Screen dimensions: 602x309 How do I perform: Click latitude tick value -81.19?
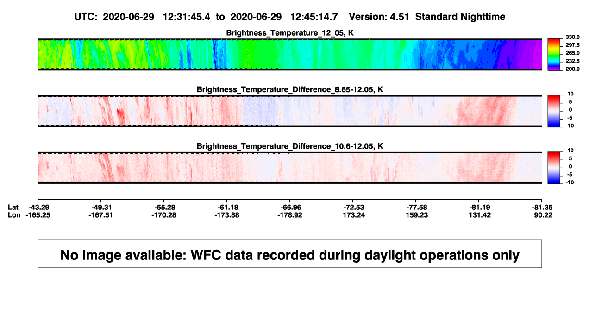479,207
